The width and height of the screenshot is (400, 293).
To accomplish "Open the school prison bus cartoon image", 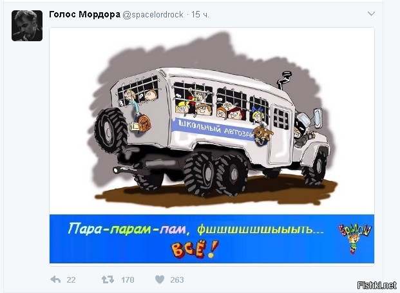I will 212,121.
